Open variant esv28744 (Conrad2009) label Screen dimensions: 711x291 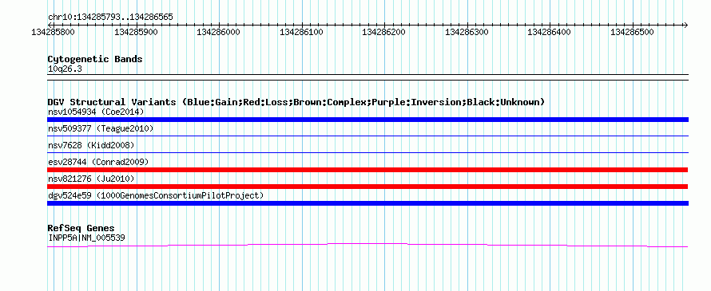tap(98, 162)
